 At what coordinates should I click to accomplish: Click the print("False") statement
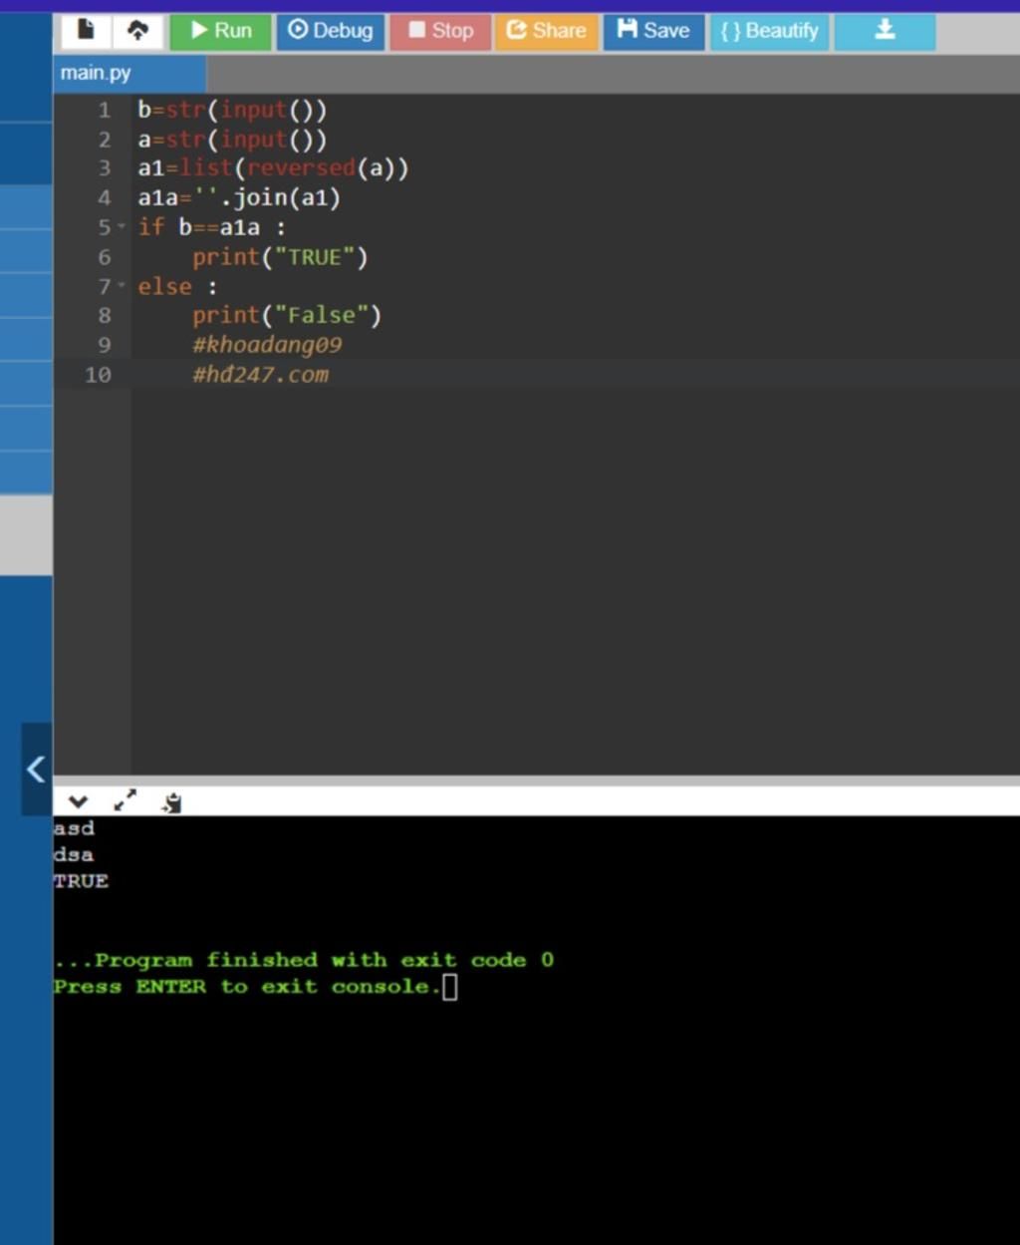(x=287, y=315)
